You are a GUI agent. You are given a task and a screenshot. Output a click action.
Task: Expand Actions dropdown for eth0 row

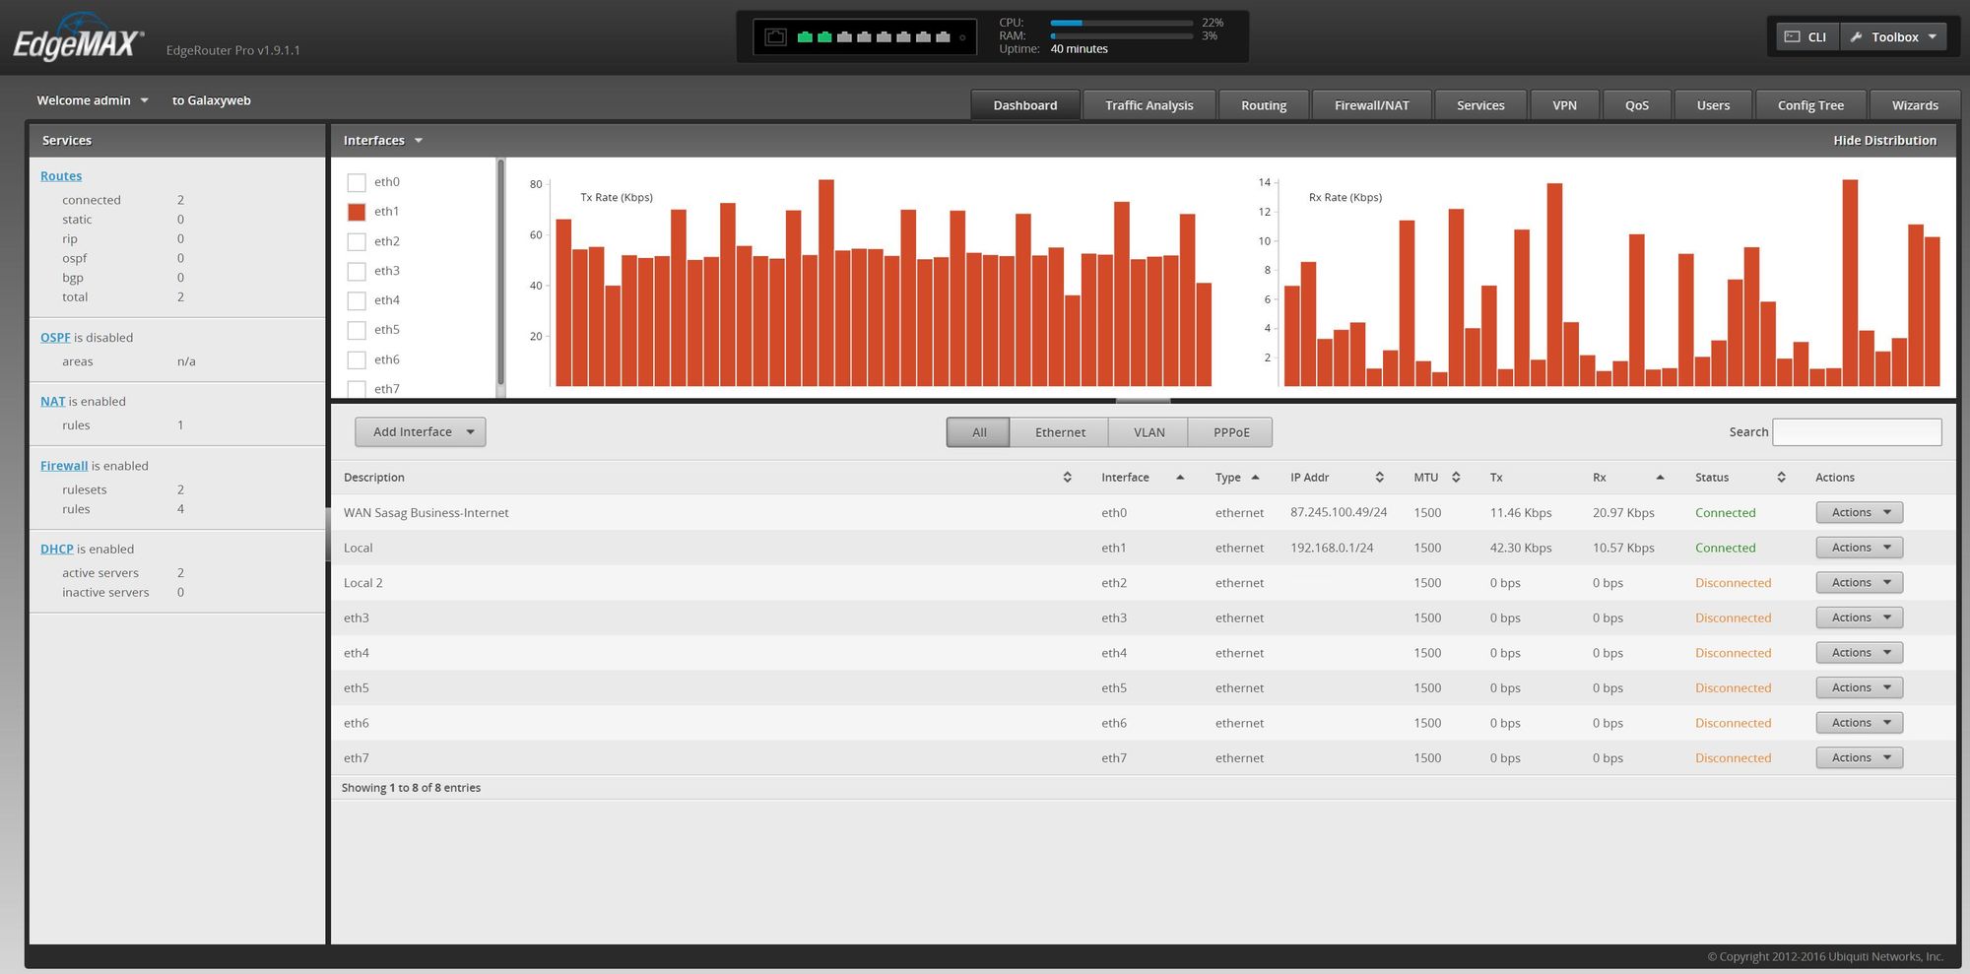[1859, 513]
